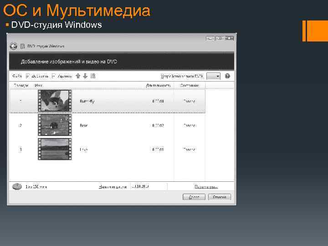The width and height of the screenshot is (328, 246).
Task: Click the document icon after the down arrow
Action: (93, 76)
